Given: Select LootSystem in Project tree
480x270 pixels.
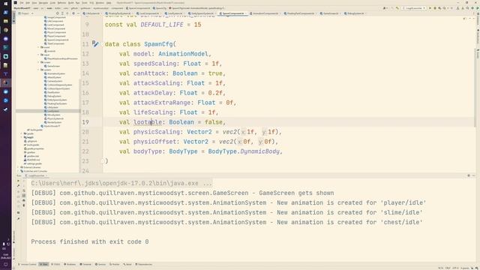Looking at the screenshot, I should click(53, 111).
